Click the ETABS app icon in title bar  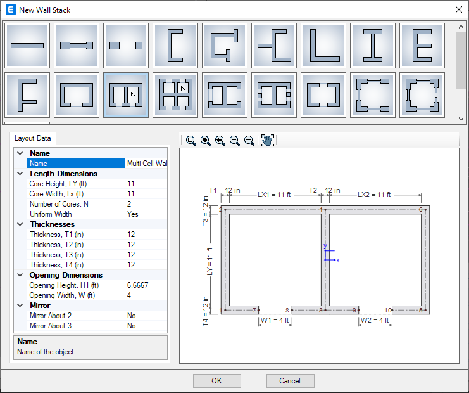(x=11, y=10)
